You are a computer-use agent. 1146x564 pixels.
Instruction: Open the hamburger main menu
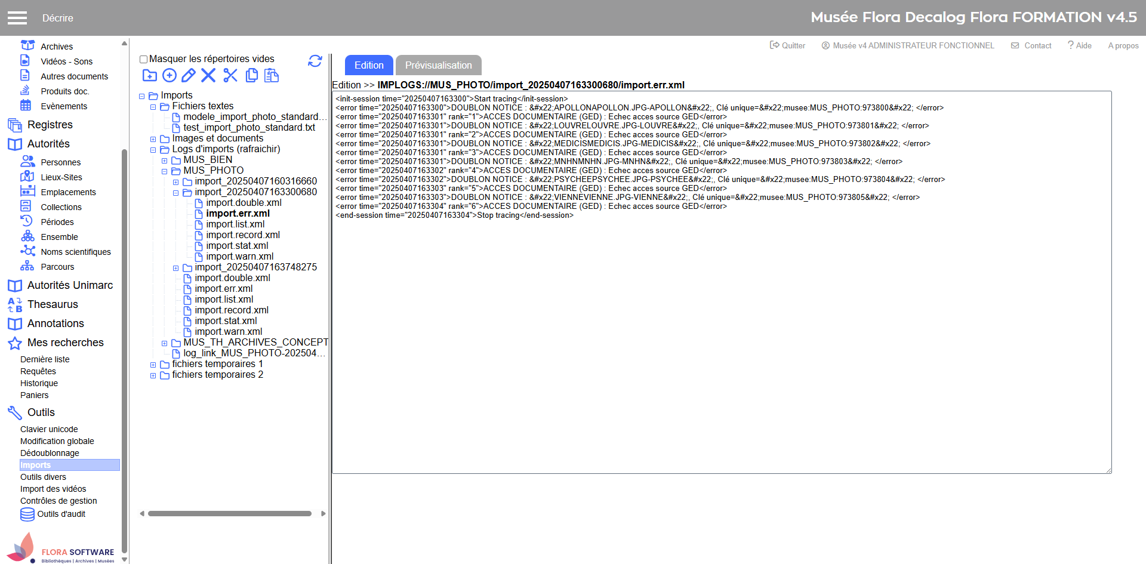pos(17,18)
